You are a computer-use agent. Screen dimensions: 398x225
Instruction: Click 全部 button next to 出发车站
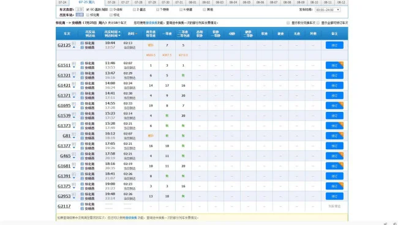tap(80, 15)
